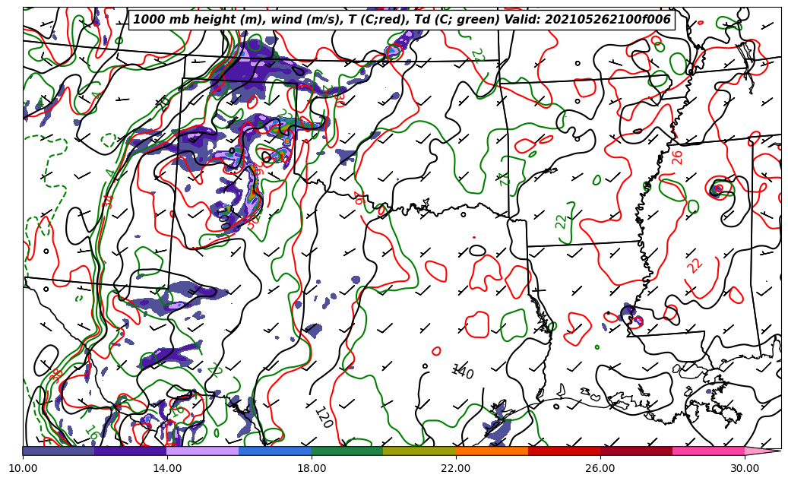Image resolution: width=788 pixels, height=481 pixels.
Task: Click the 30.00 colorbar tick label
Action: [745, 468]
